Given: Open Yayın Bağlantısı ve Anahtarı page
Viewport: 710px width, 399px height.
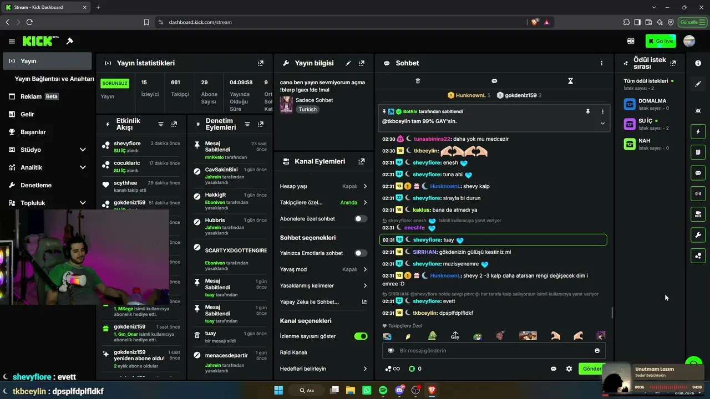Looking at the screenshot, I should (54, 79).
